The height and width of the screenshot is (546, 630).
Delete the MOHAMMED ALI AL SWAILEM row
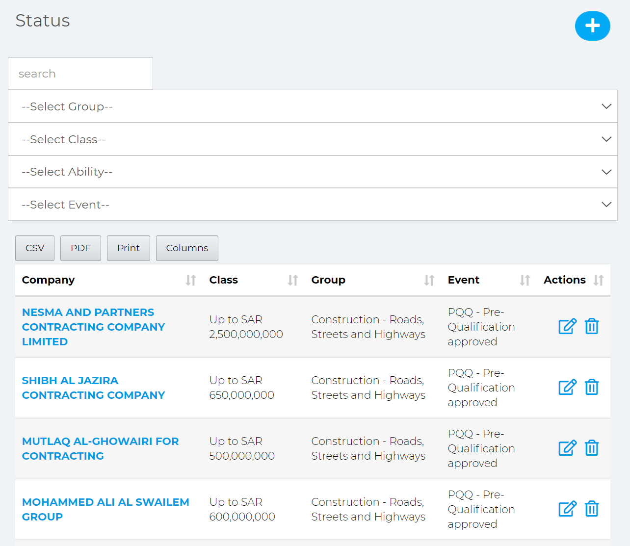click(x=592, y=509)
